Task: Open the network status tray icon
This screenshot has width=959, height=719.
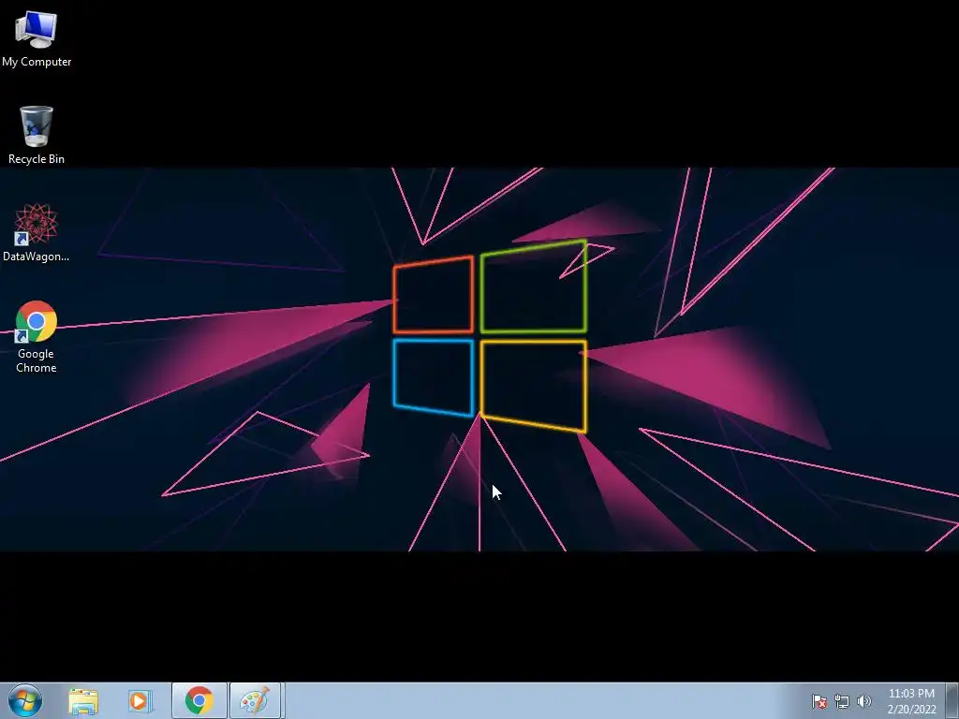Action: pos(842,701)
